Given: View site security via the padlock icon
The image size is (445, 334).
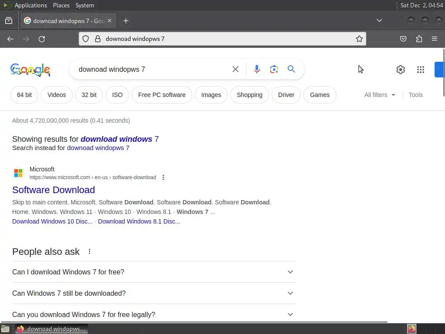Looking at the screenshot, I should (98, 39).
